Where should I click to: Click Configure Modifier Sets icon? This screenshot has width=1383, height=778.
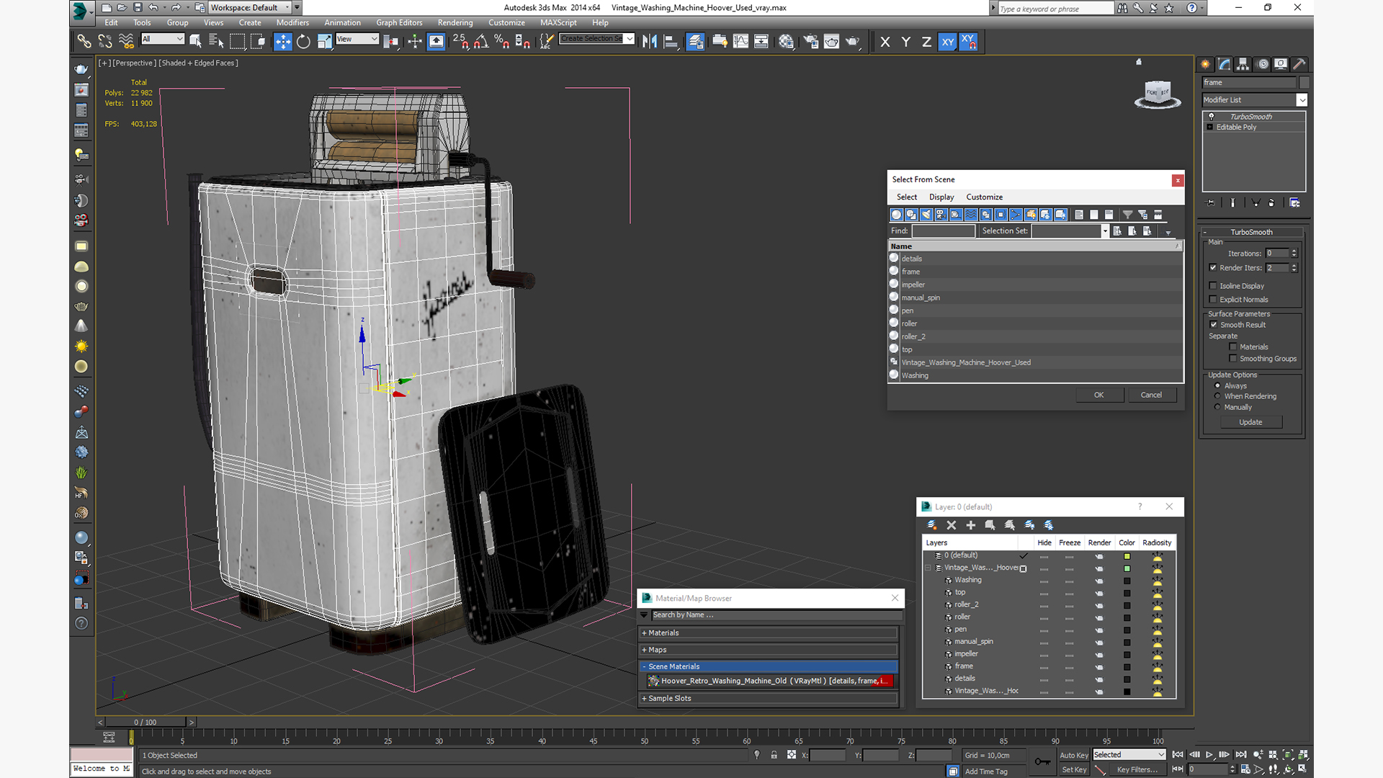[1294, 203]
